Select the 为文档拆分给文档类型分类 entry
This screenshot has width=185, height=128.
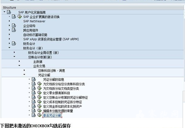pyautogui.click(x=61, y=88)
